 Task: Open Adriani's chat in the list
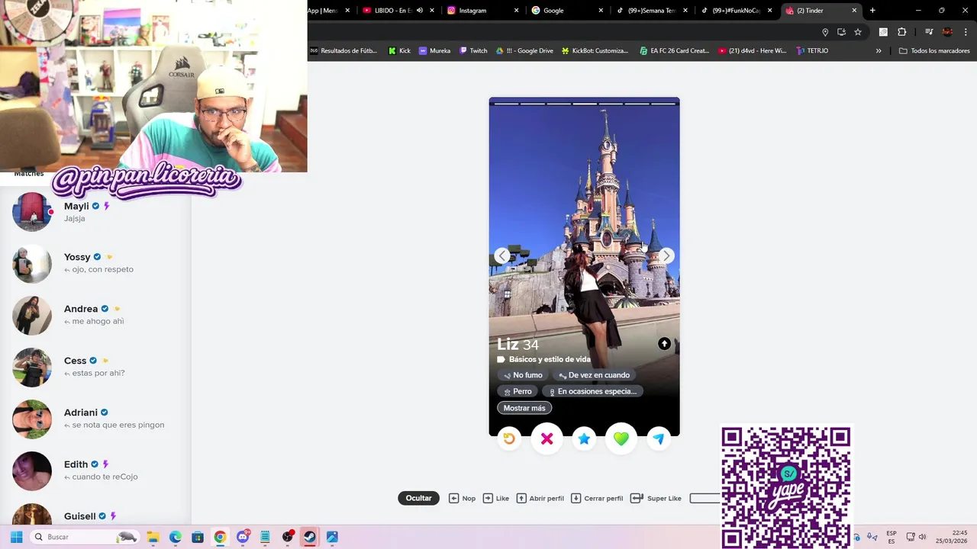tap(95, 419)
